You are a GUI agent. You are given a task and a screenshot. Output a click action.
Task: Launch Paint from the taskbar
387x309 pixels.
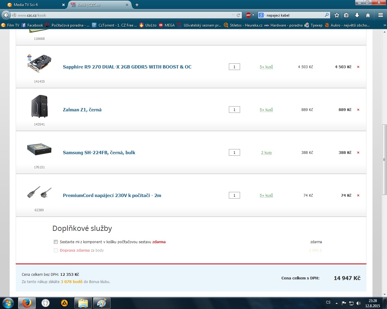(102, 303)
